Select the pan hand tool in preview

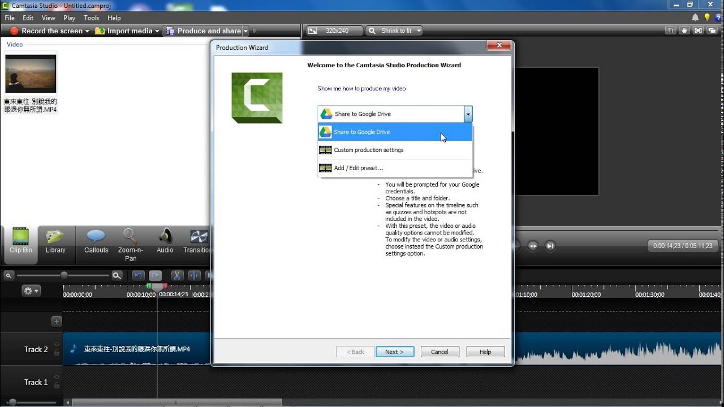(x=684, y=31)
